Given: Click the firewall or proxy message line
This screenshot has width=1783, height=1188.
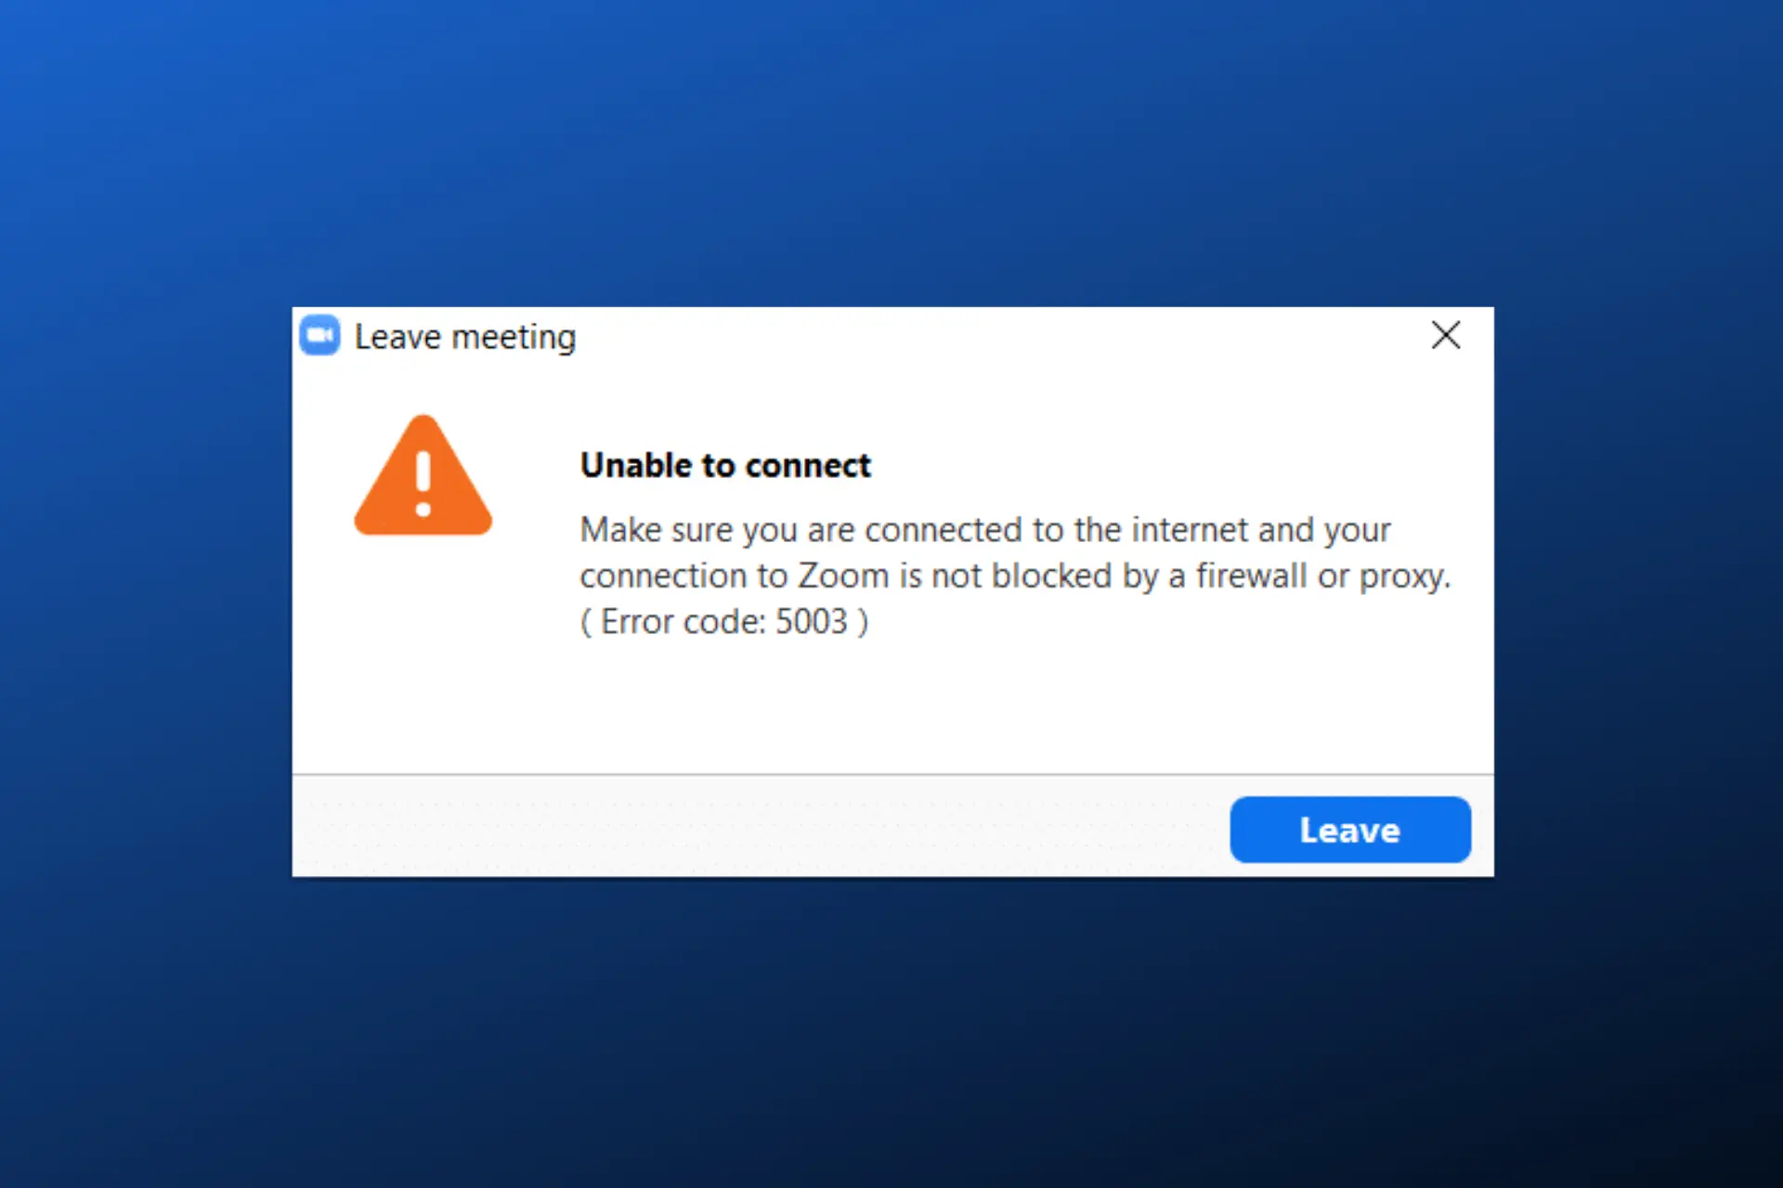Looking at the screenshot, I should tap(1015, 575).
